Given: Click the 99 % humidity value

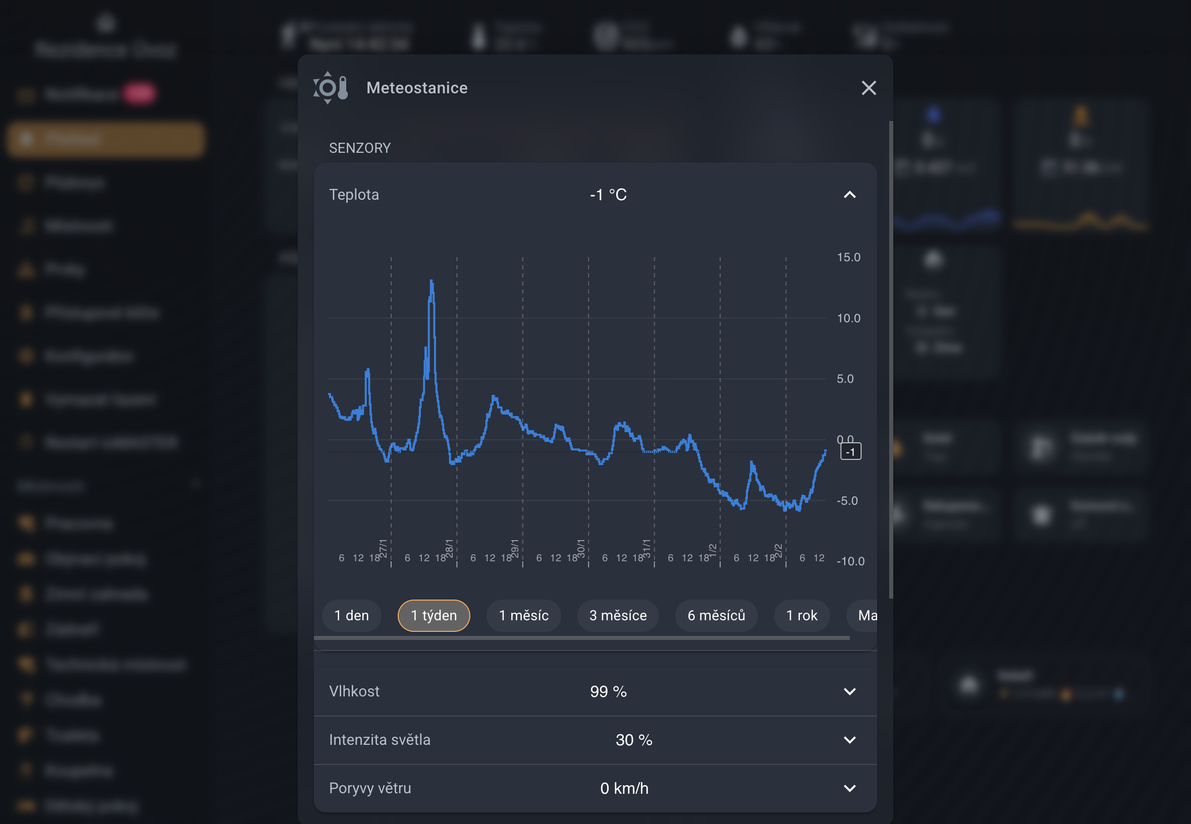Looking at the screenshot, I should [x=608, y=691].
